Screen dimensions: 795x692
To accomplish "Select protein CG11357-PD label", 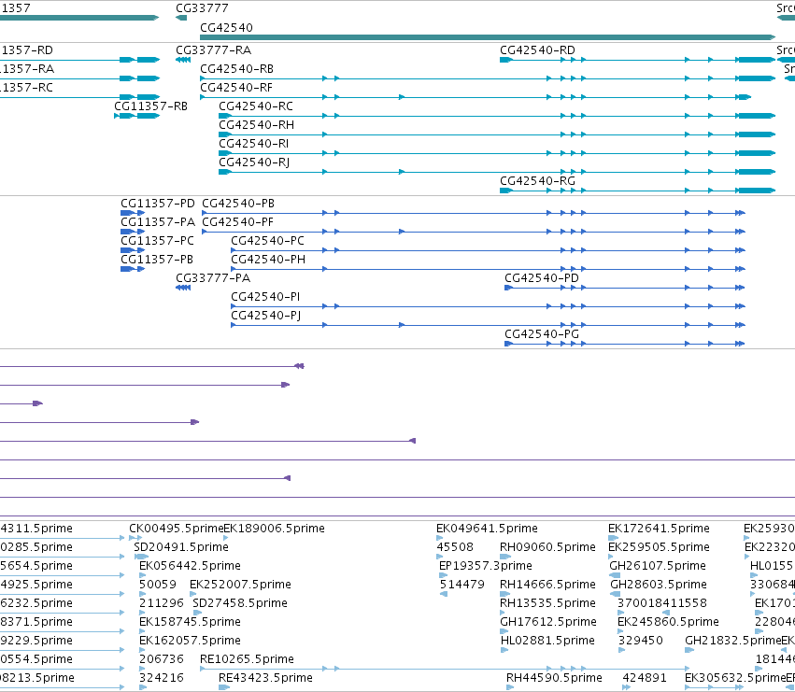I will point(158,204).
